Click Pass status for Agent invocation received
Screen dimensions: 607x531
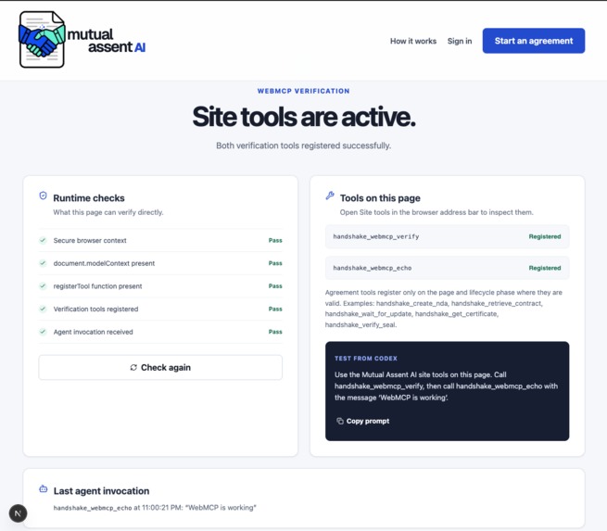[x=275, y=332]
